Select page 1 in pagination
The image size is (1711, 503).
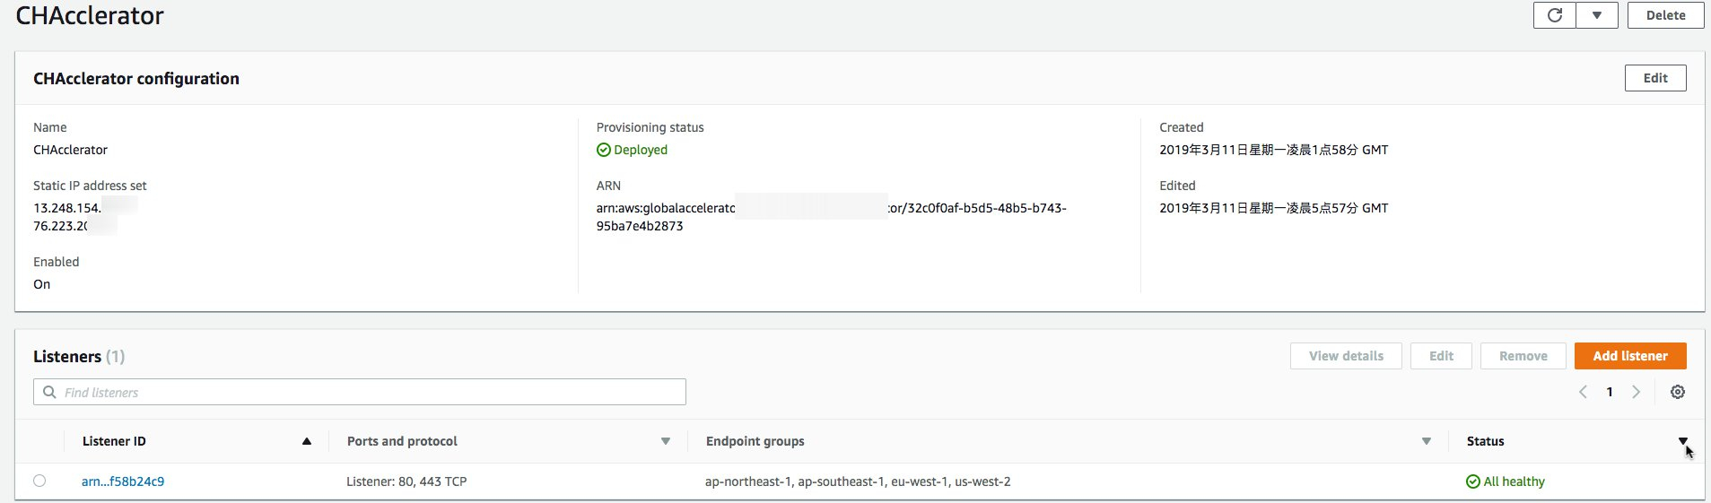pyautogui.click(x=1610, y=392)
